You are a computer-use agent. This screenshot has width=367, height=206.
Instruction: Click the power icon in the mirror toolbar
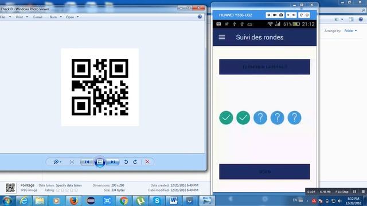pyautogui.click(x=307, y=15)
